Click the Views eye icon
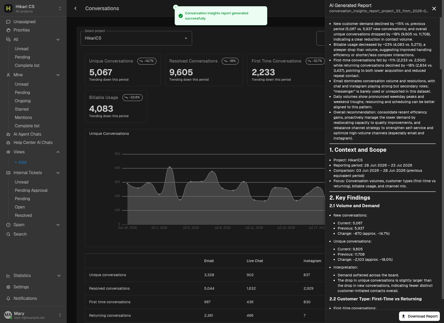The width and height of the screenshot is (444, 323). (8, 152)
